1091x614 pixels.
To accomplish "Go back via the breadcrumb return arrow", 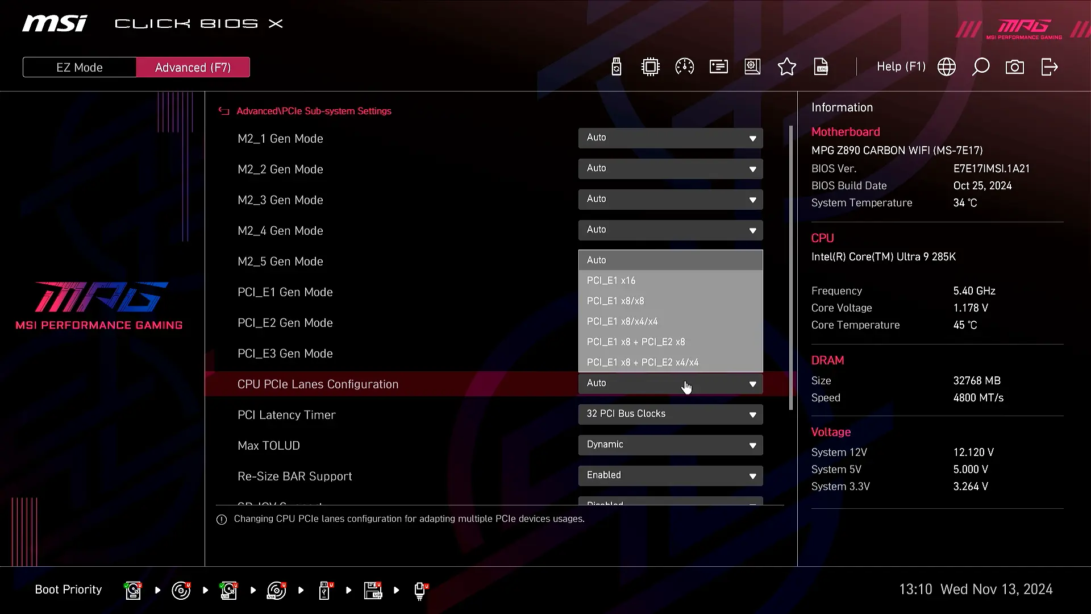I will (224, 111).
